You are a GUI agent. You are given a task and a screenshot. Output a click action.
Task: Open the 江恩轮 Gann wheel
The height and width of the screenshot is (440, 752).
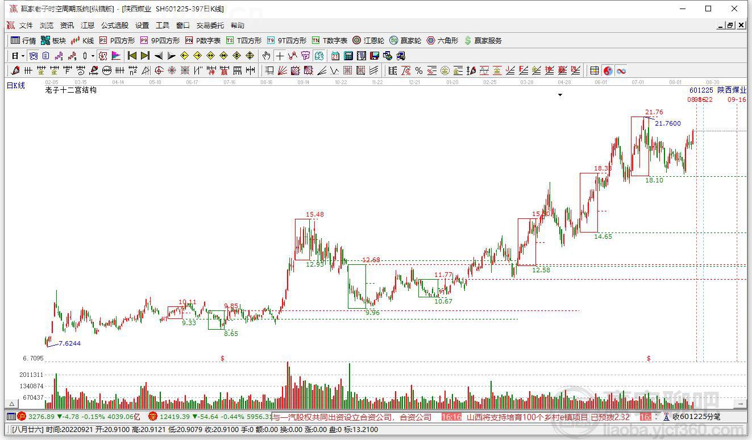click(368, 40)
